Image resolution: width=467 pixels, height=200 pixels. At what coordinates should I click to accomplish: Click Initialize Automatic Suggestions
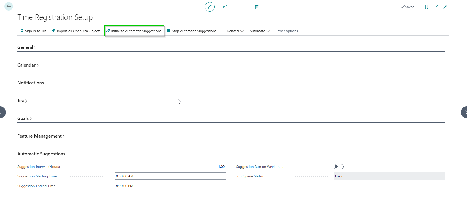click(134, 31)
